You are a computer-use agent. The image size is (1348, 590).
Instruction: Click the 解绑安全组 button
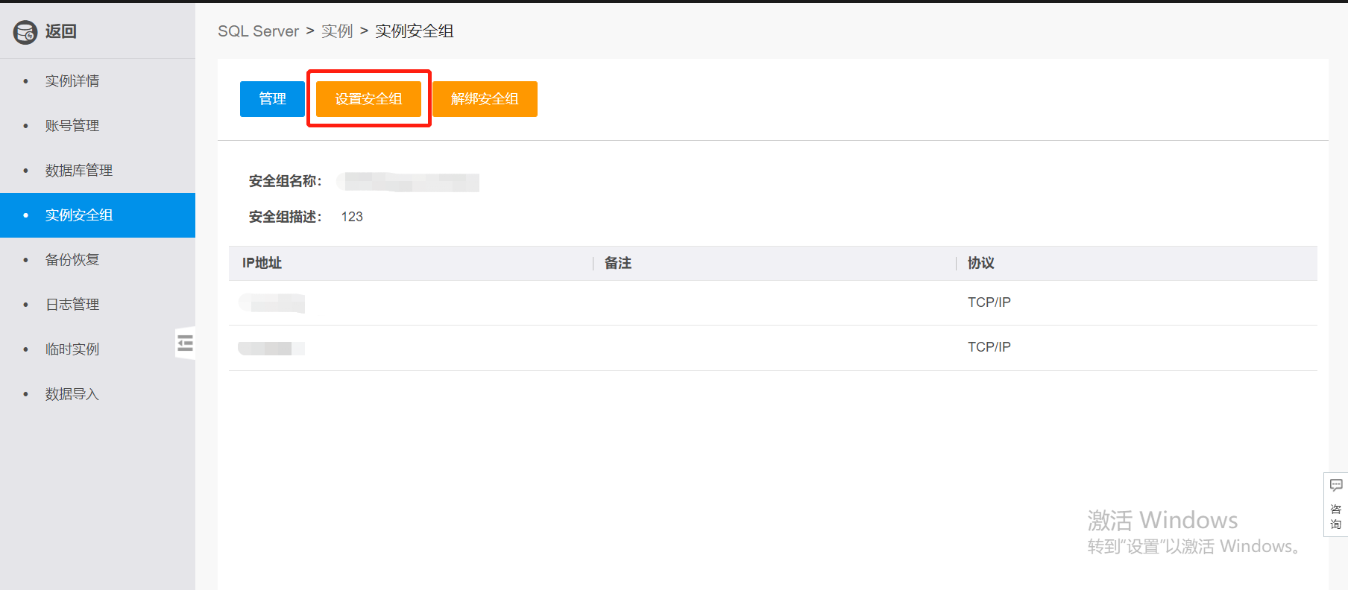coord(485,99)
